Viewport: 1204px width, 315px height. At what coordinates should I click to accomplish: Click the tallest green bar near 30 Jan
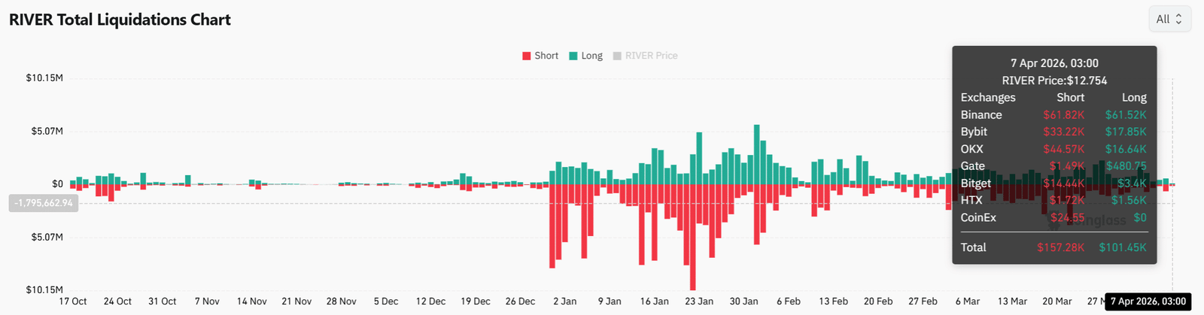(756, 154)
